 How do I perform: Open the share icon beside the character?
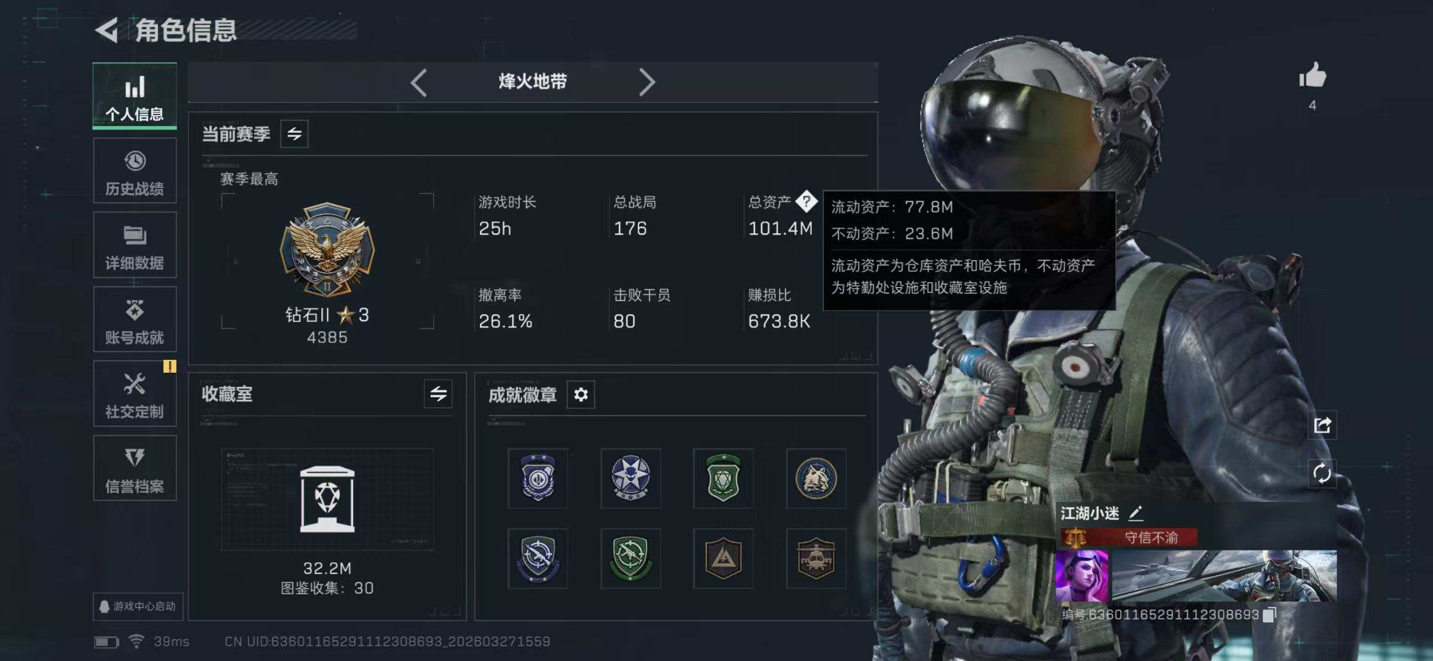(x=1323, y=426)
